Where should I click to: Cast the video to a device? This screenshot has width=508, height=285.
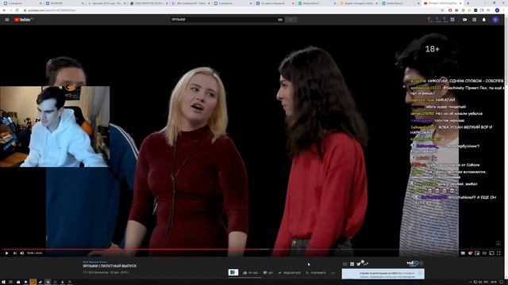(491, 253)
